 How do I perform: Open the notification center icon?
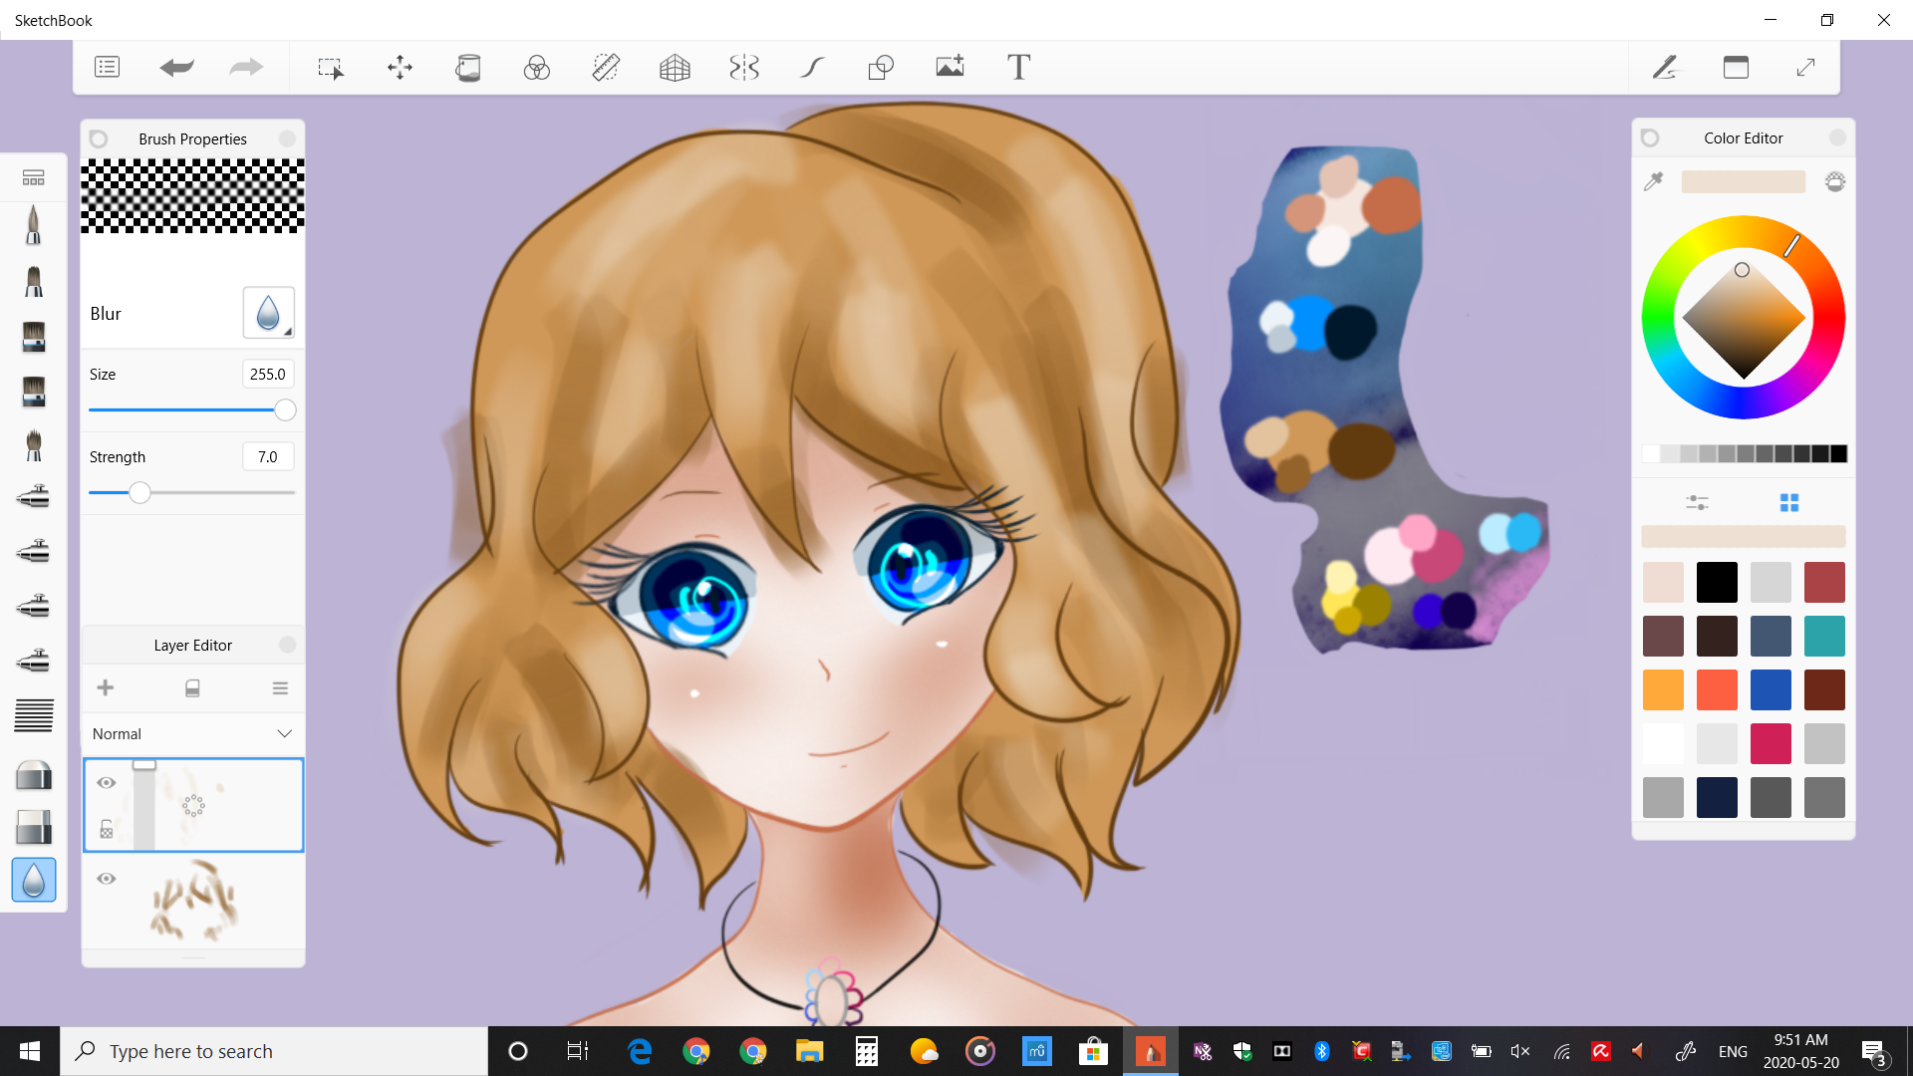tap(1874, 1052)
